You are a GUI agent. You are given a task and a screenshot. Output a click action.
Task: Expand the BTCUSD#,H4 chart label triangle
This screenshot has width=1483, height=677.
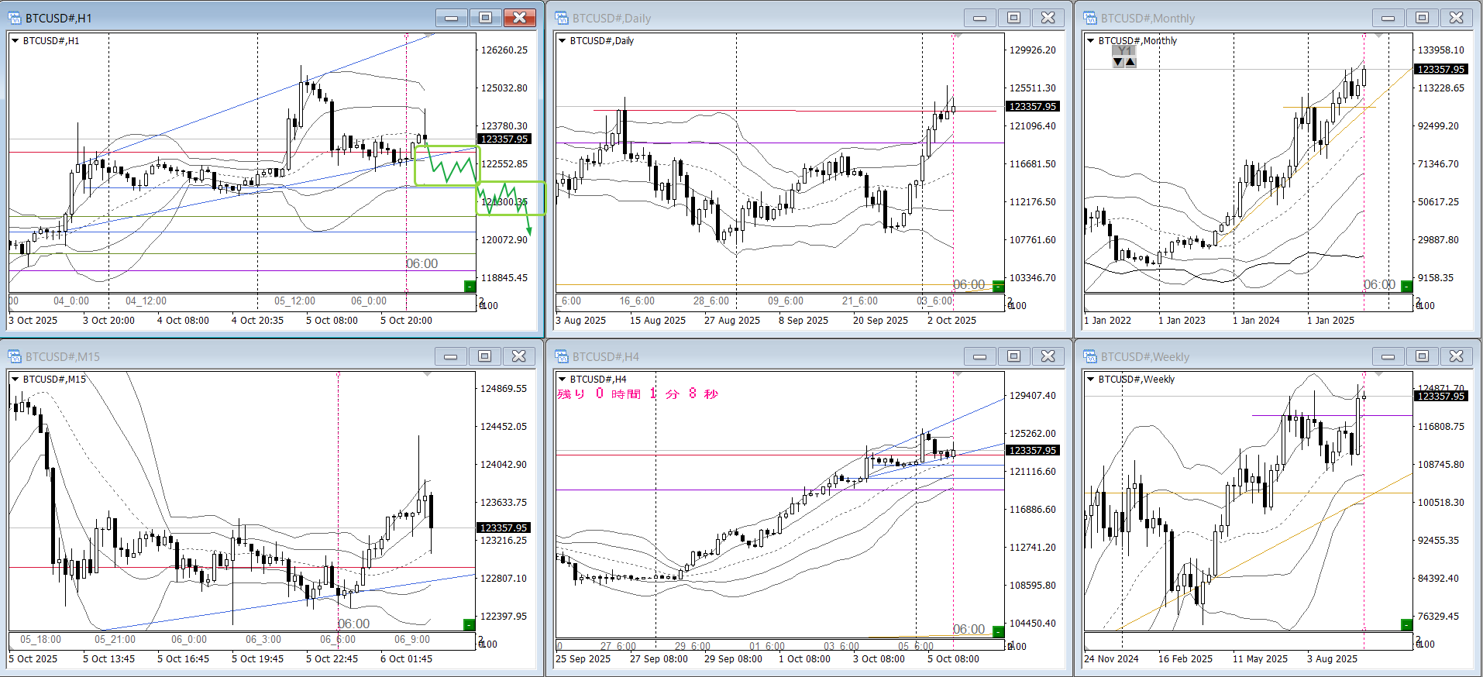(562, 380)
